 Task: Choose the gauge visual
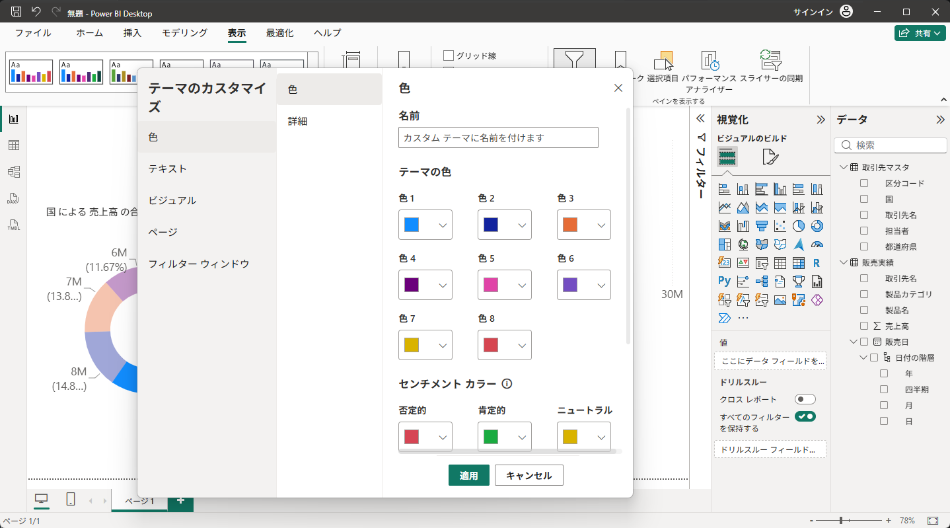(817, 245)
